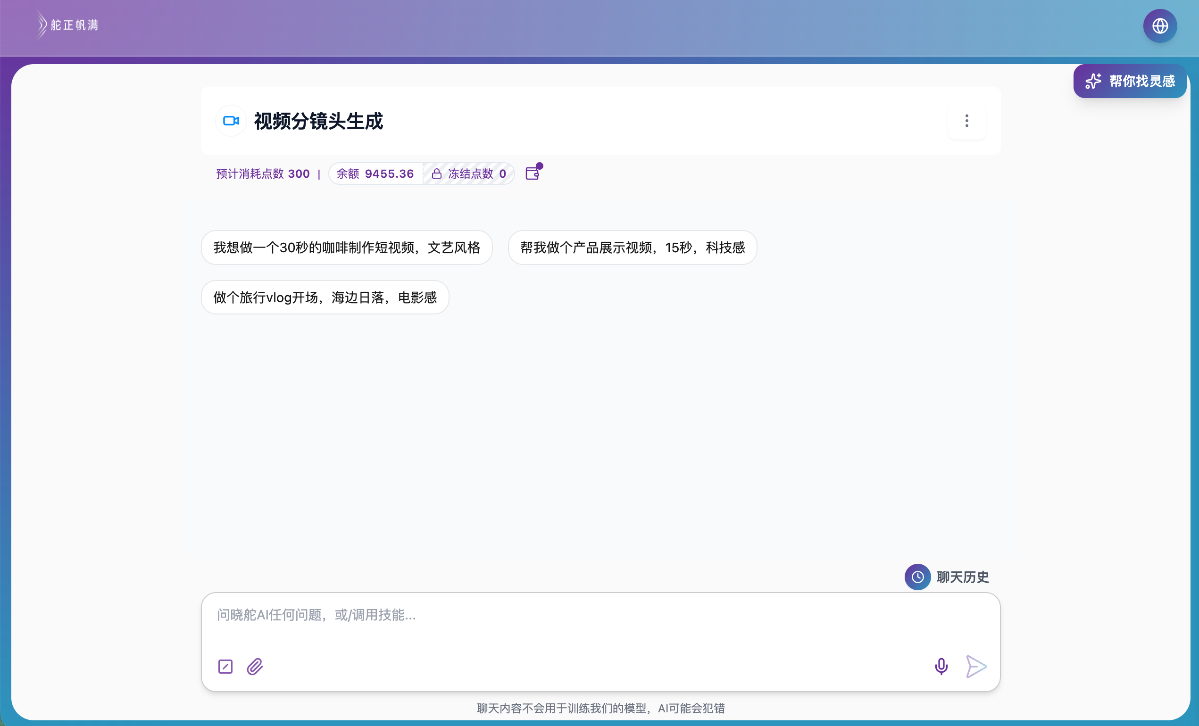Image resolution: width=1199 pixels, height=726 pixels.
Task: Click the globe language icon
Action: click(1159, 26)
